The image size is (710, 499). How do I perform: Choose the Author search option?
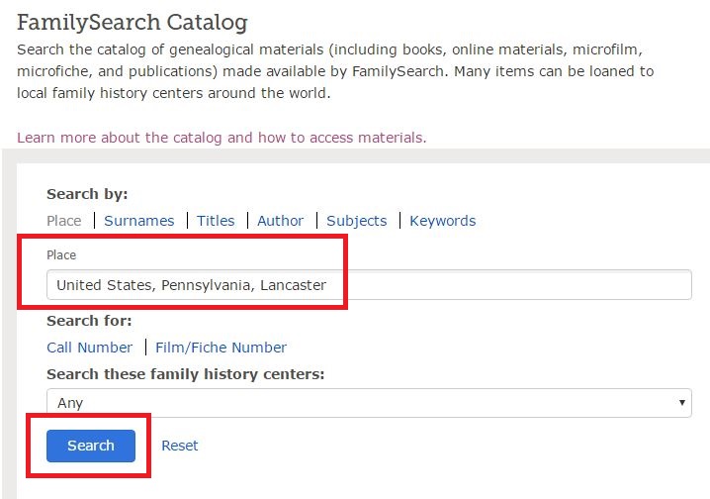pos(280,221)
